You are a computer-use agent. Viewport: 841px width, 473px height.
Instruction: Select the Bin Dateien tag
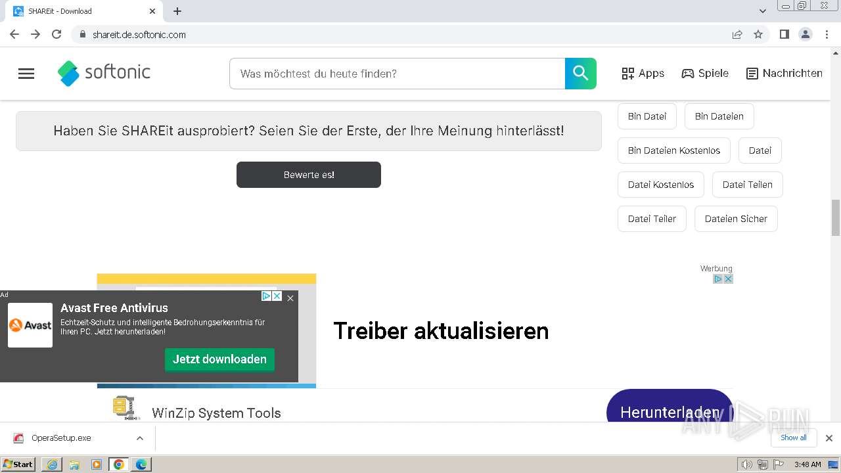pyautogui.click(x=719, y=116)
